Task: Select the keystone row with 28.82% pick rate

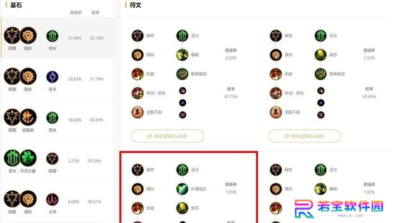Action: click(57, 79)
